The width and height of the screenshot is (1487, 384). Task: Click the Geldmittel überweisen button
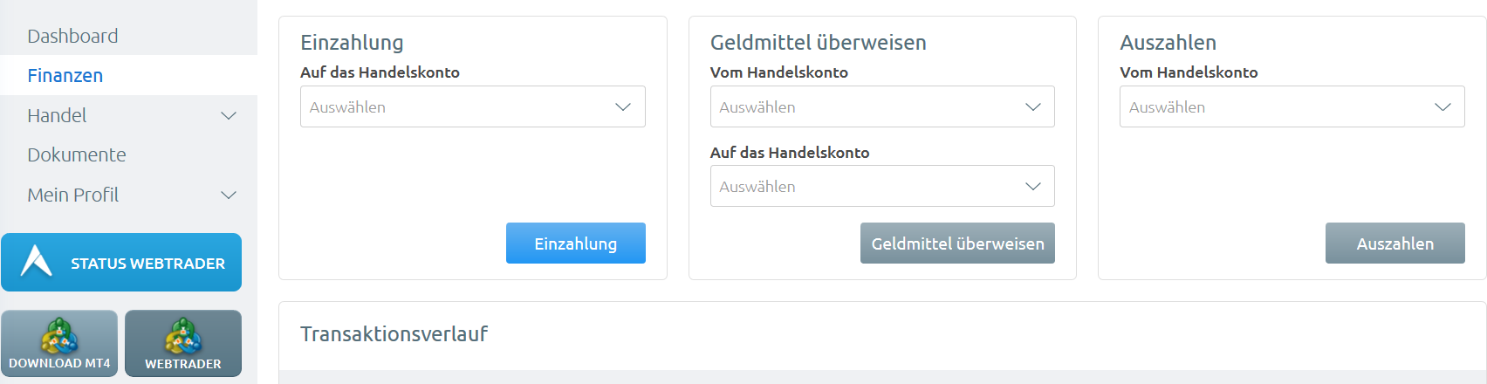coord(957,243)
